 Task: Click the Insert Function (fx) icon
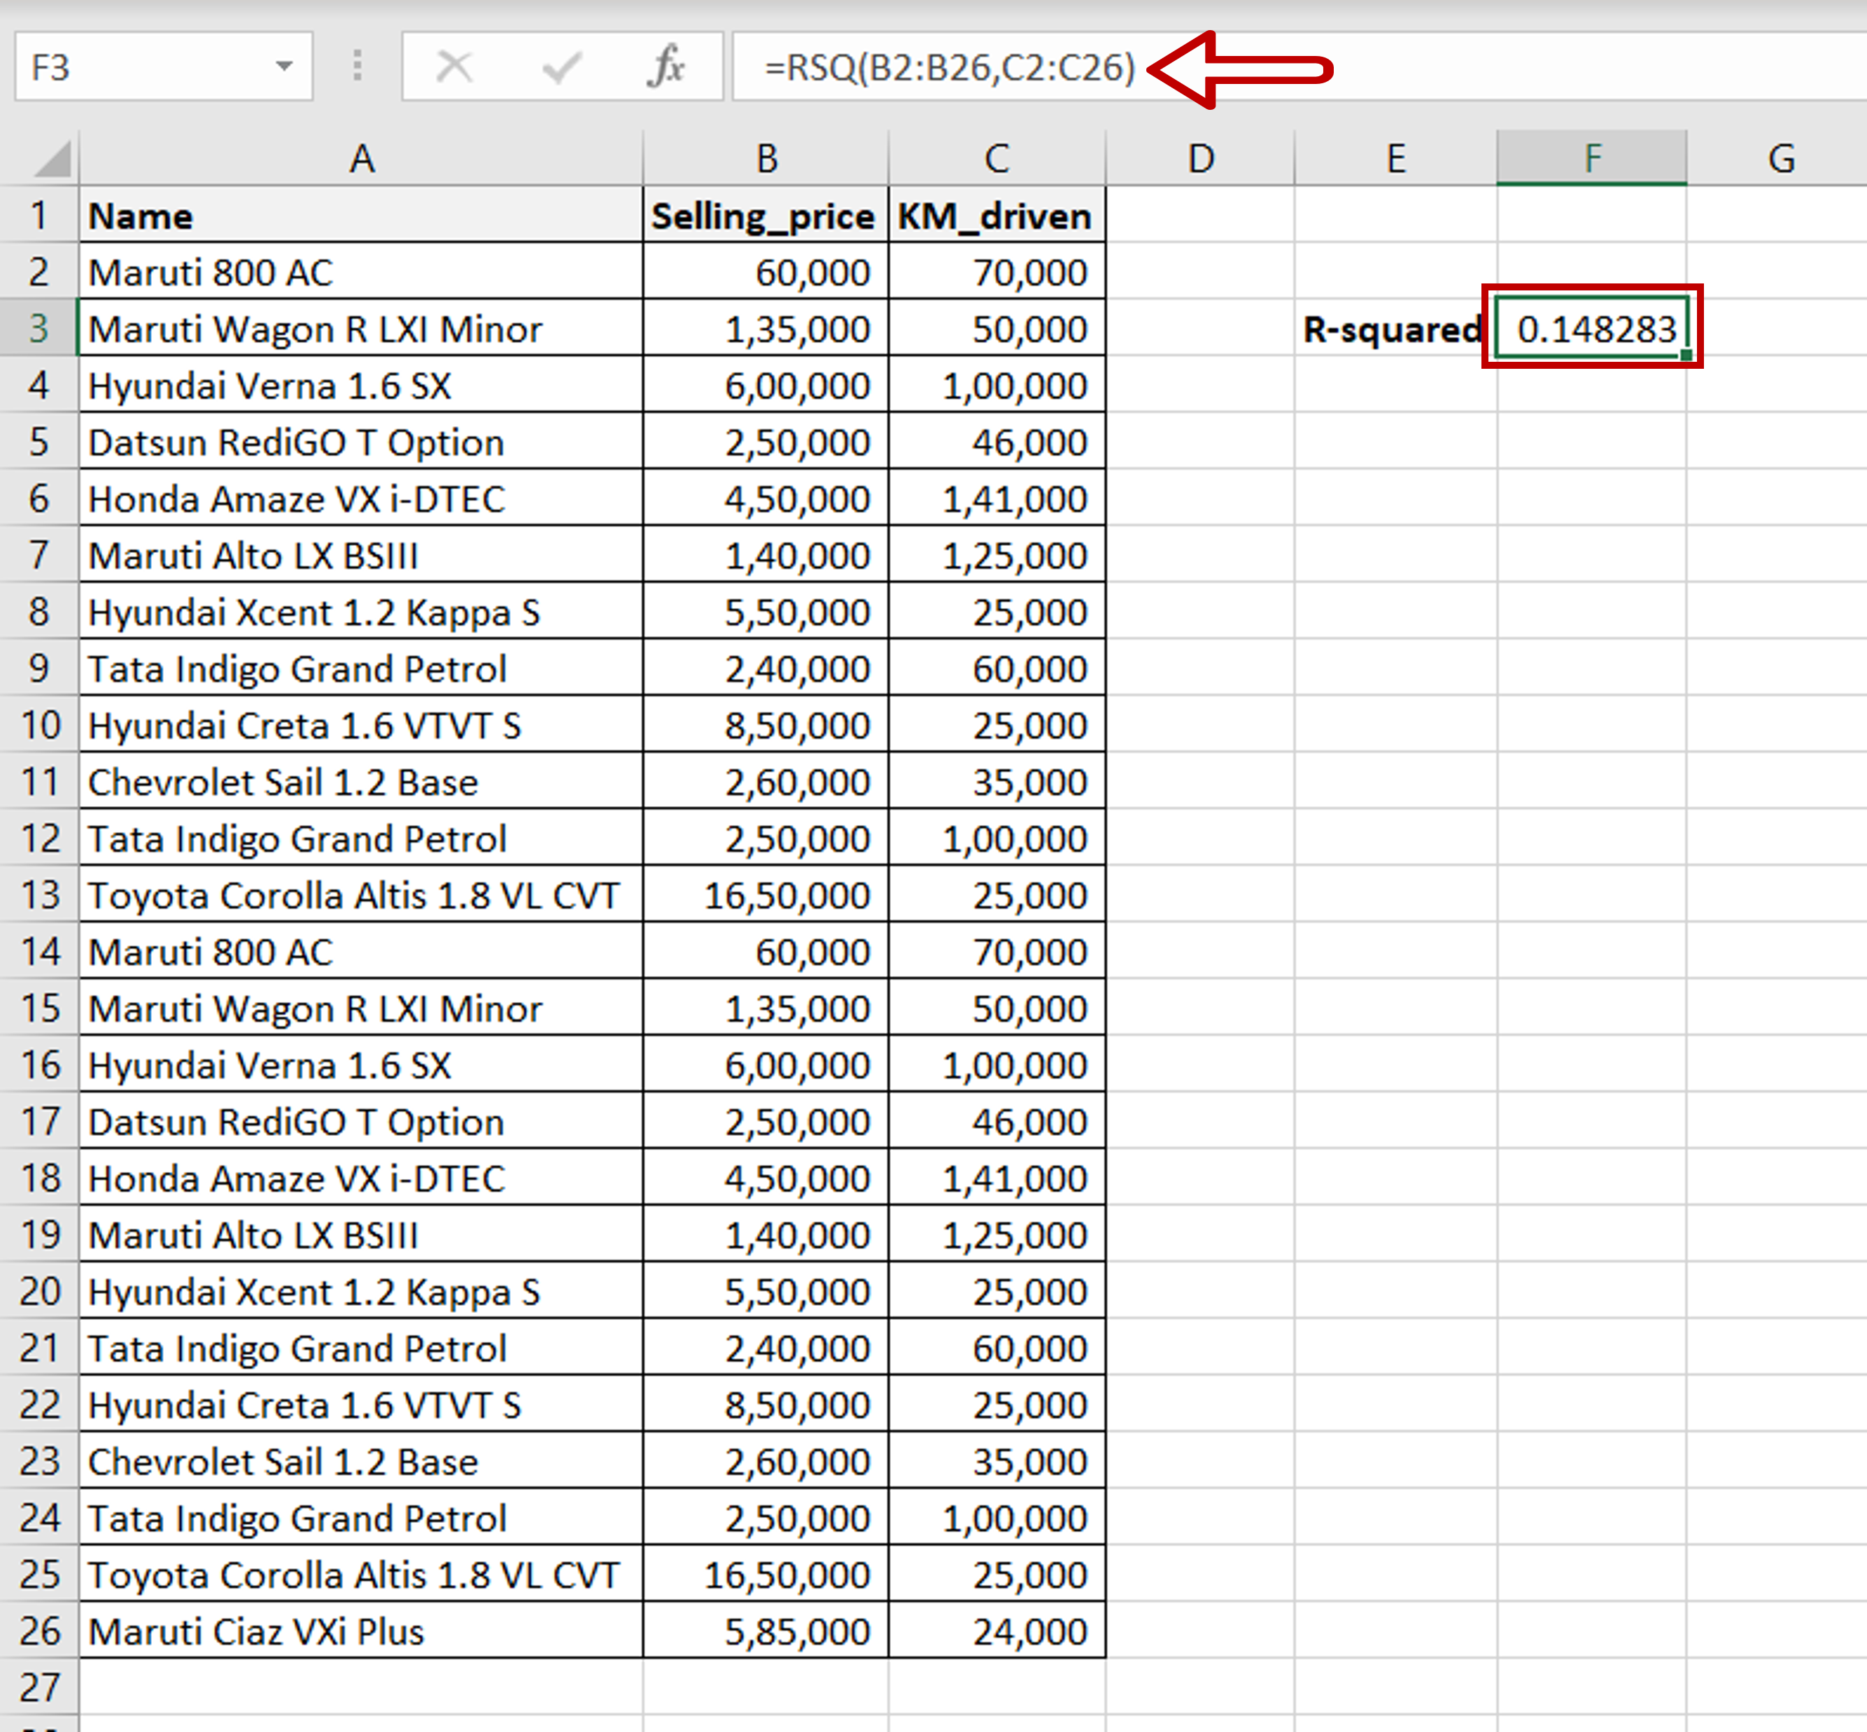coord(668,66)
